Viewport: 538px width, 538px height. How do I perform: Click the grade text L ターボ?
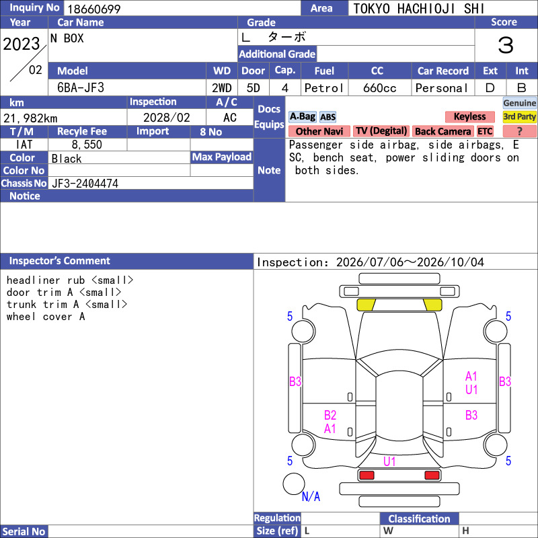[274, 37]
